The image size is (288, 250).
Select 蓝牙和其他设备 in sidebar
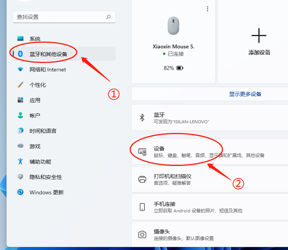[x=48, y=54]
